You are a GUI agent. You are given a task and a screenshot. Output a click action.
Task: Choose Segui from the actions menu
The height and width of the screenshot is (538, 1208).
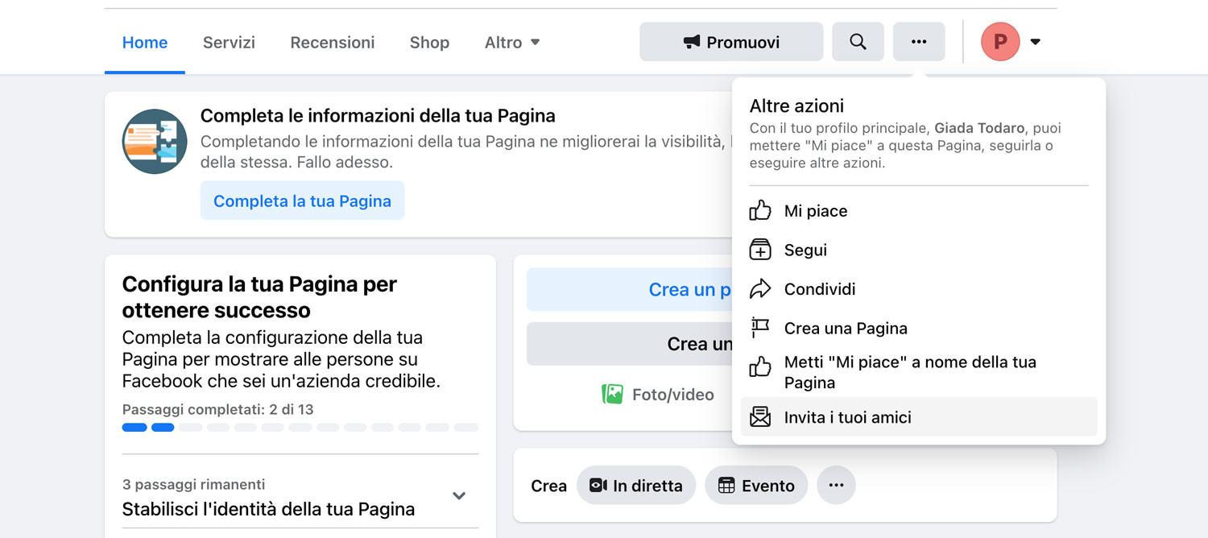click(x=805, y=250)
